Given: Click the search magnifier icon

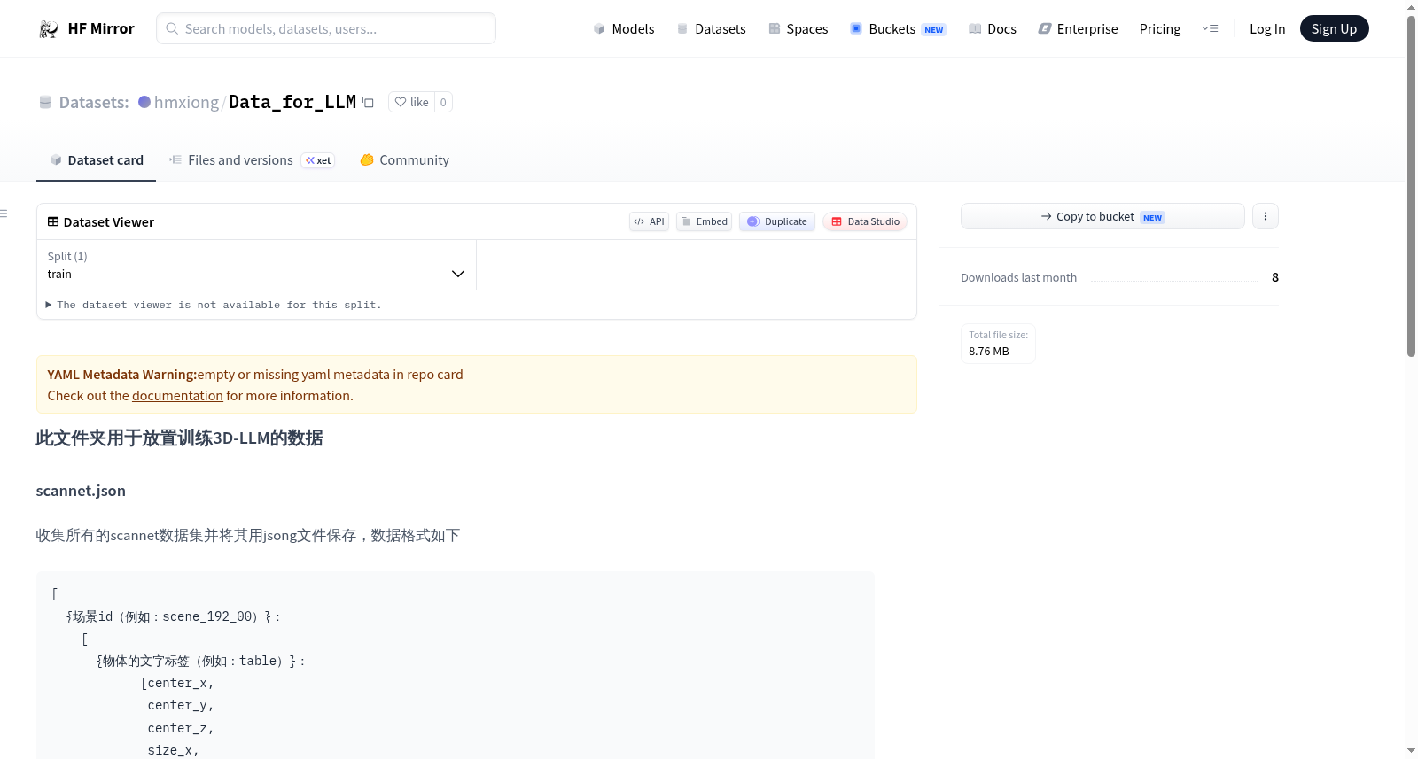Looking at the screenshot, I should click(x=173, y=28).
